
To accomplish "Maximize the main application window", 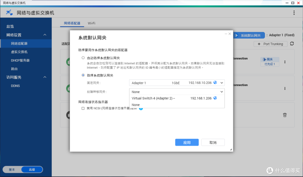I will pos(293,3).
